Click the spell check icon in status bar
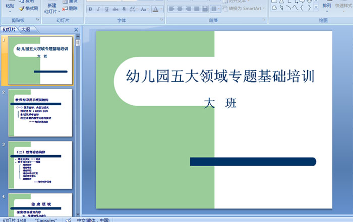The width and height of the screenshot is (353, 222). tap(68, 220)
